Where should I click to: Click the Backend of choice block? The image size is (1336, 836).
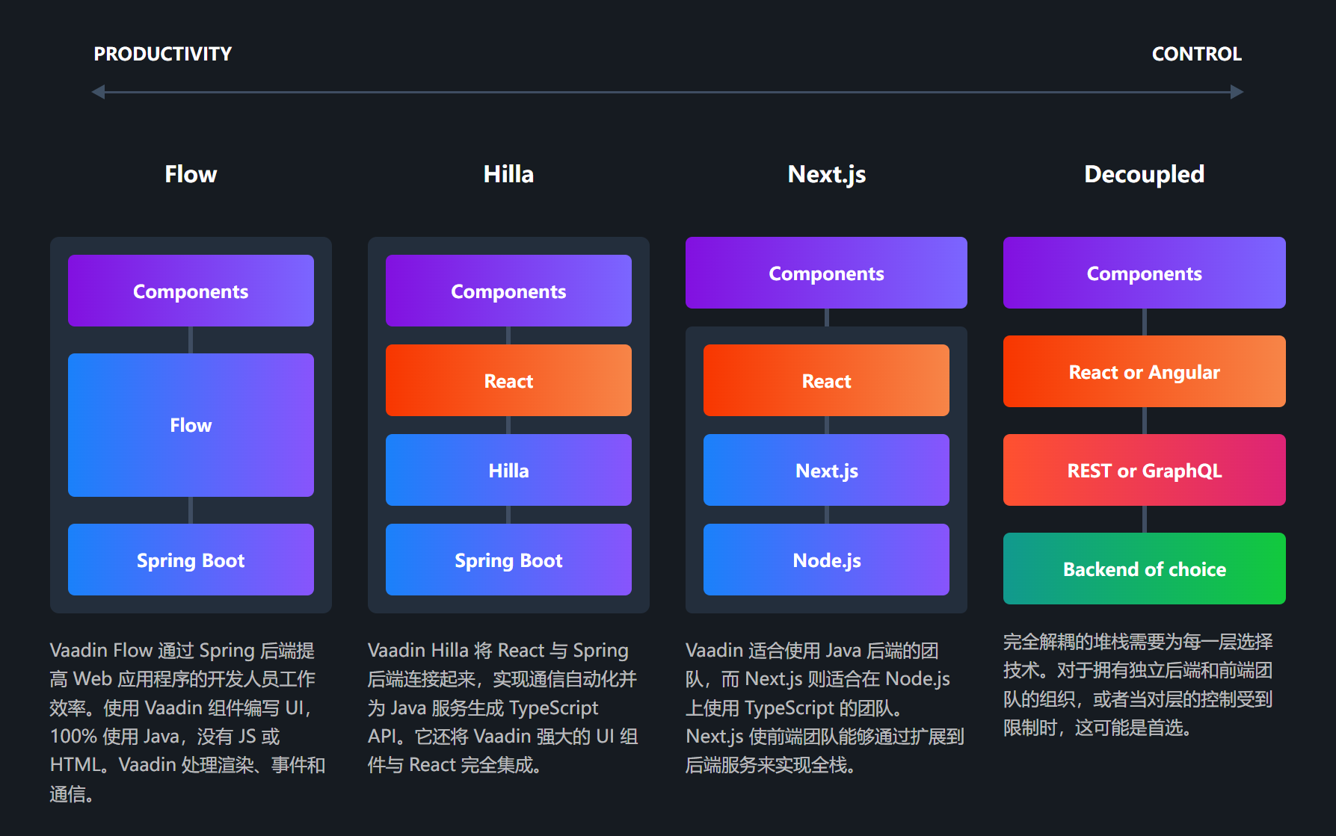click(x=1143, y=569)
